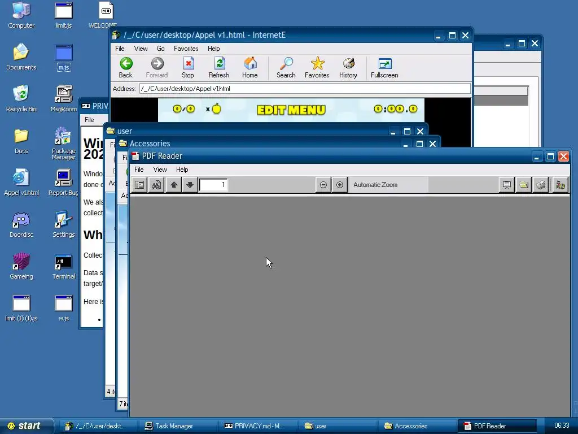Viewport: 578px width, 434px height.
Task: Toggle the sidebar in PDF Reader
Action: point(139,185)
